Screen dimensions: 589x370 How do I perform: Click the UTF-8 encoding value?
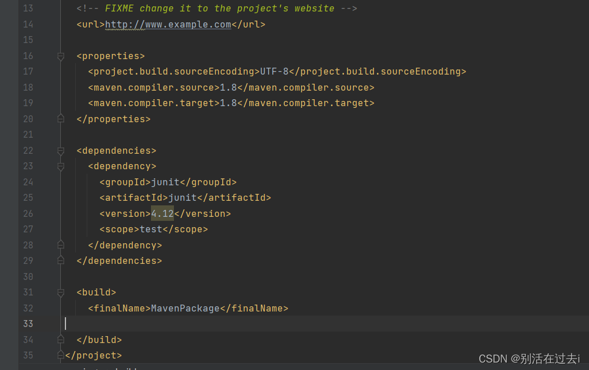(274, 72)
